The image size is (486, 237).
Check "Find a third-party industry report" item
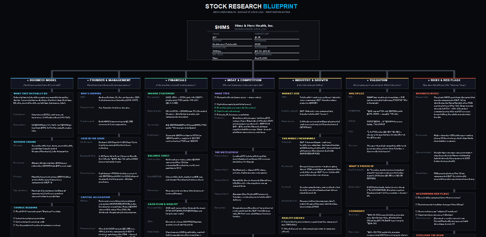(x=281, y=222)
